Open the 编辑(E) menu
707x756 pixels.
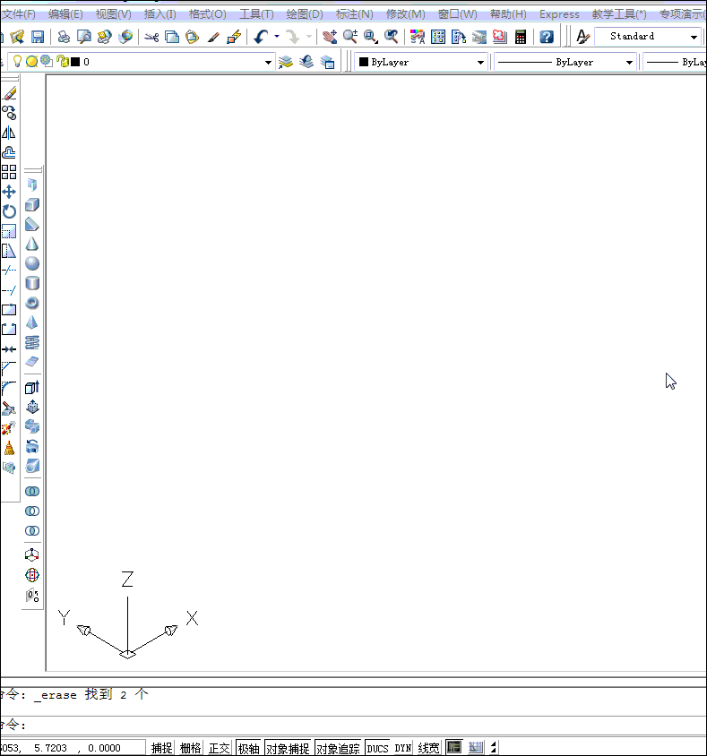point(65,14)
